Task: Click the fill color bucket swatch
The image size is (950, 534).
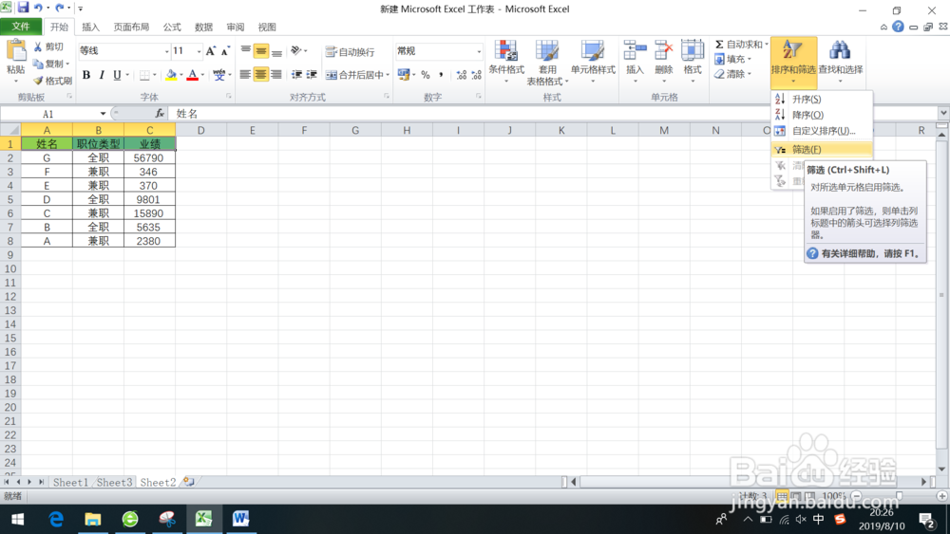Action: pyautogui.click(x=171, y=75)
